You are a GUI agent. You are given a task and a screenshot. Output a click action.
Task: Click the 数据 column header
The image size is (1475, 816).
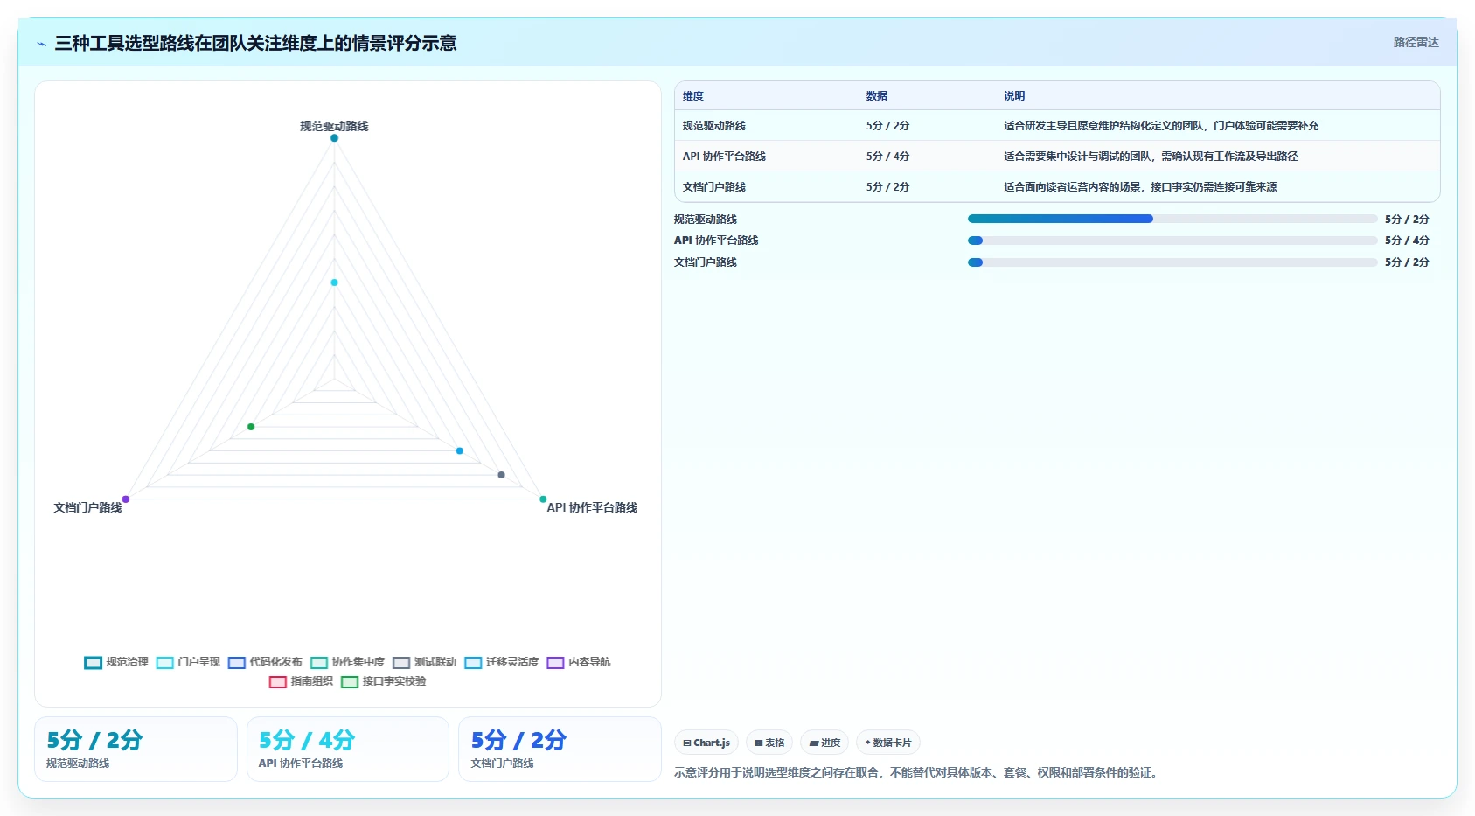tap(877, 96)
